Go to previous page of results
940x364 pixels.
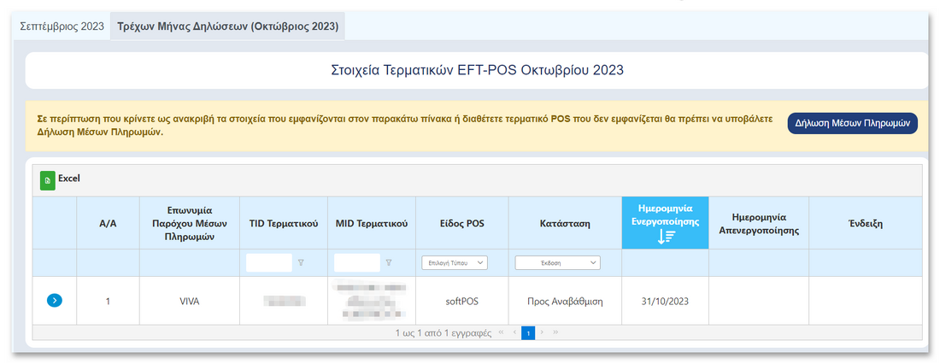(x=514, y=333)
